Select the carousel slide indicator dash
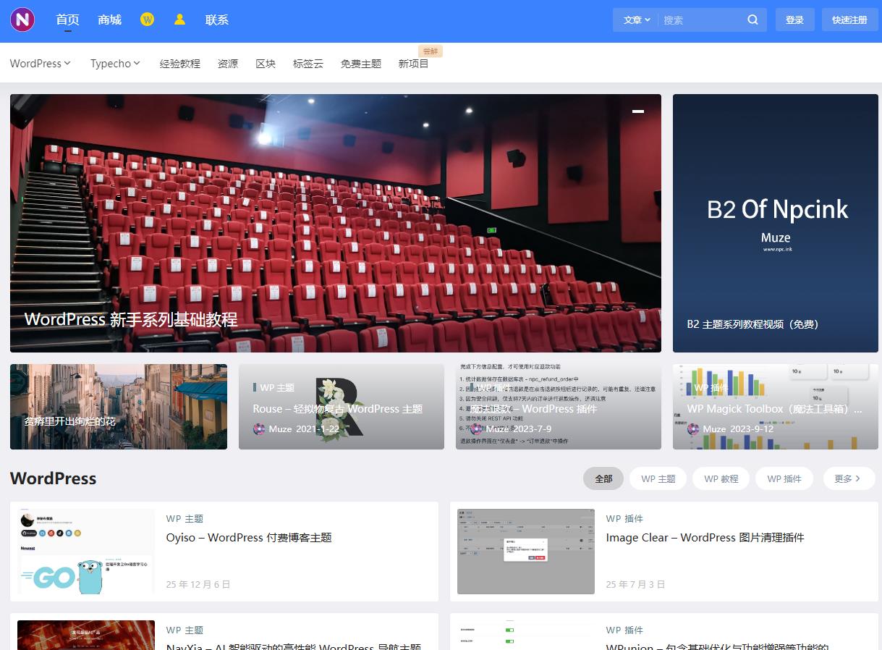 [x=637, y=111]
